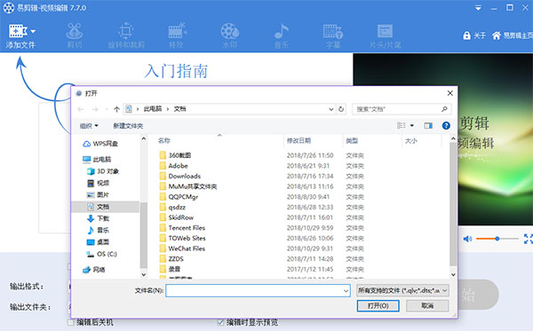
Task: Expand the address bar history dropdown
Action: click(331, 109)
